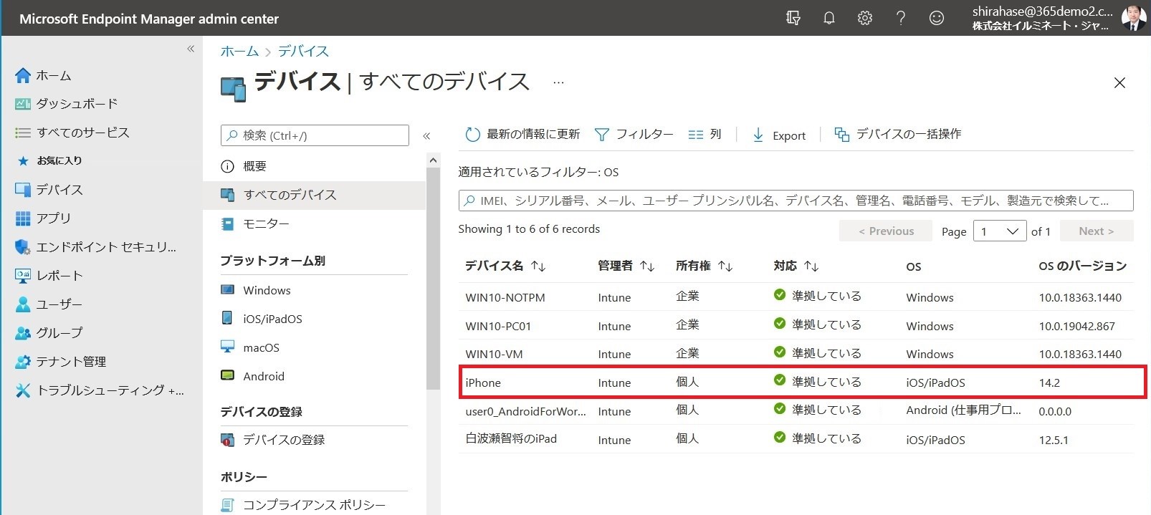This screenshot has height=515, width=1151.
Task: Export the device list
Action: [778, 135]
